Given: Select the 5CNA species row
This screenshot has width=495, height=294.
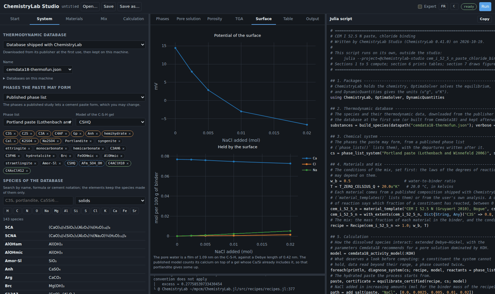Looking at the screenshot, I should pyautogui.click(x=74, y=236).
